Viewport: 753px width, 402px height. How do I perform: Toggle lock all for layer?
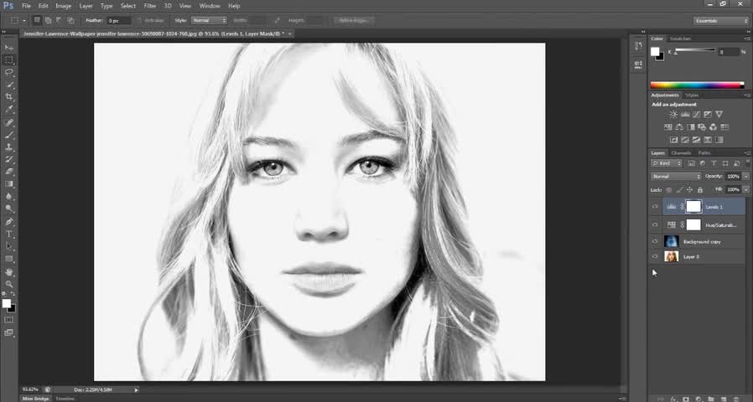point(700,190)
